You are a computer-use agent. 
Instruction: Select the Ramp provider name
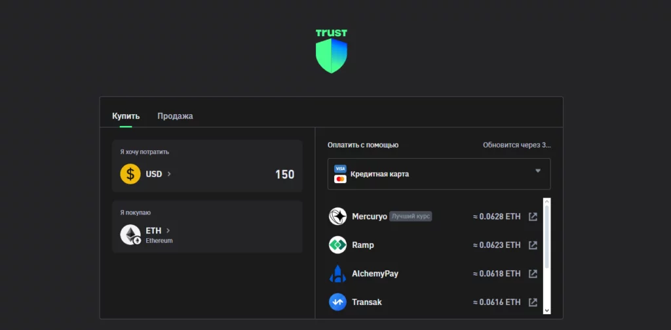363,245
